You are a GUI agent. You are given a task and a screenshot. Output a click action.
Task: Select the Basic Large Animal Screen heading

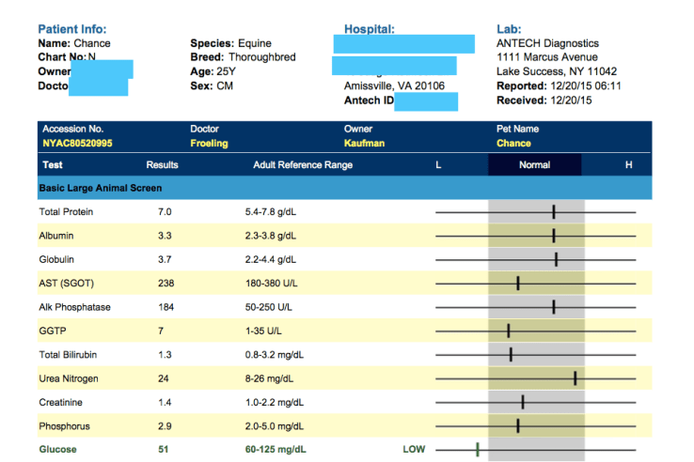pyautogui.click(x=93, y=188)
